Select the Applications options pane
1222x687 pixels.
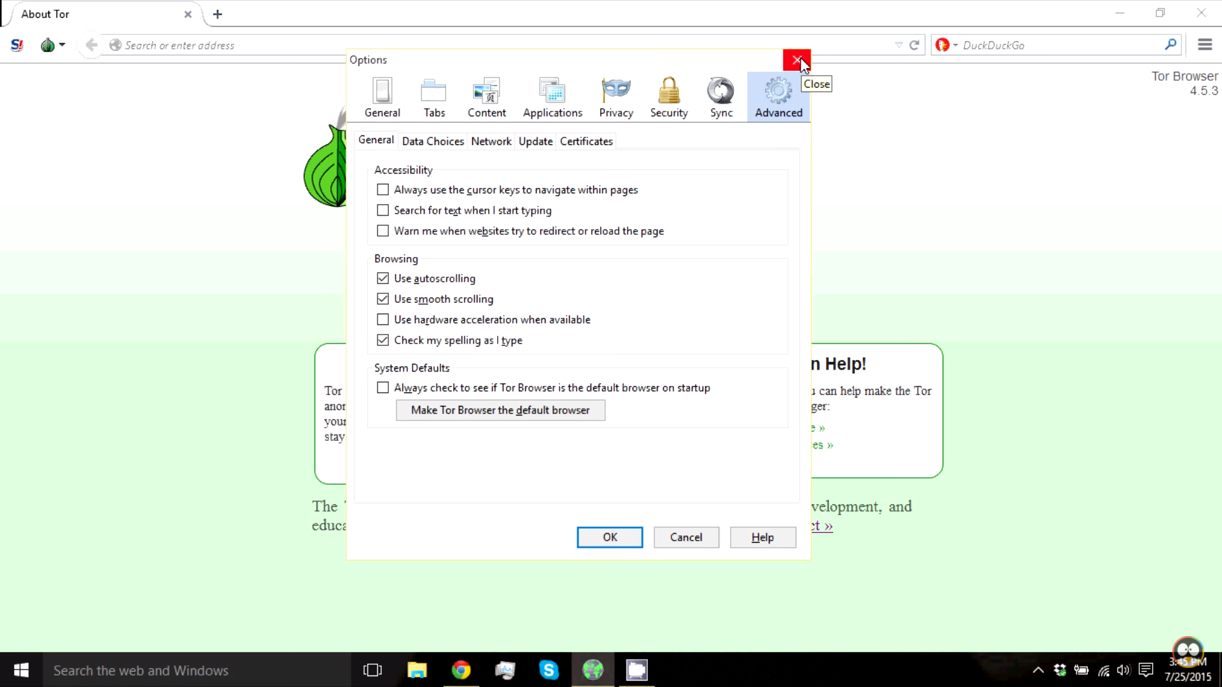click(552, 97)
